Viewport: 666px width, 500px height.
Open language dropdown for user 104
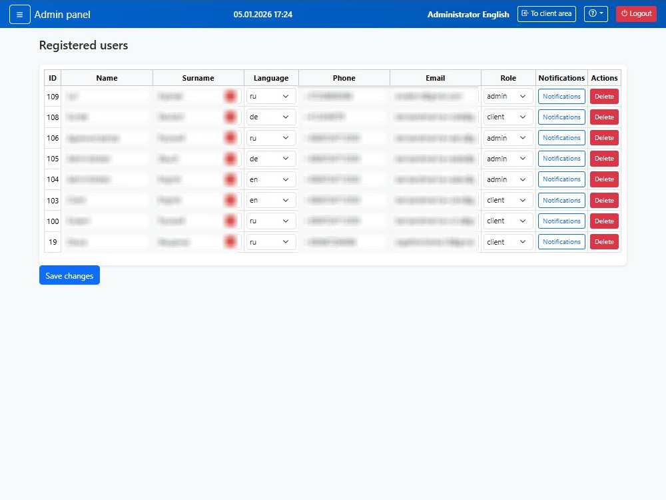pyautogui.click(x=271, y=179)
